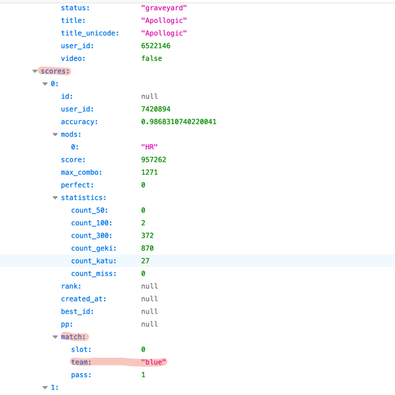Select the max_combo value 1271
The image size is (395, 395).
click(x=149, y=172)
